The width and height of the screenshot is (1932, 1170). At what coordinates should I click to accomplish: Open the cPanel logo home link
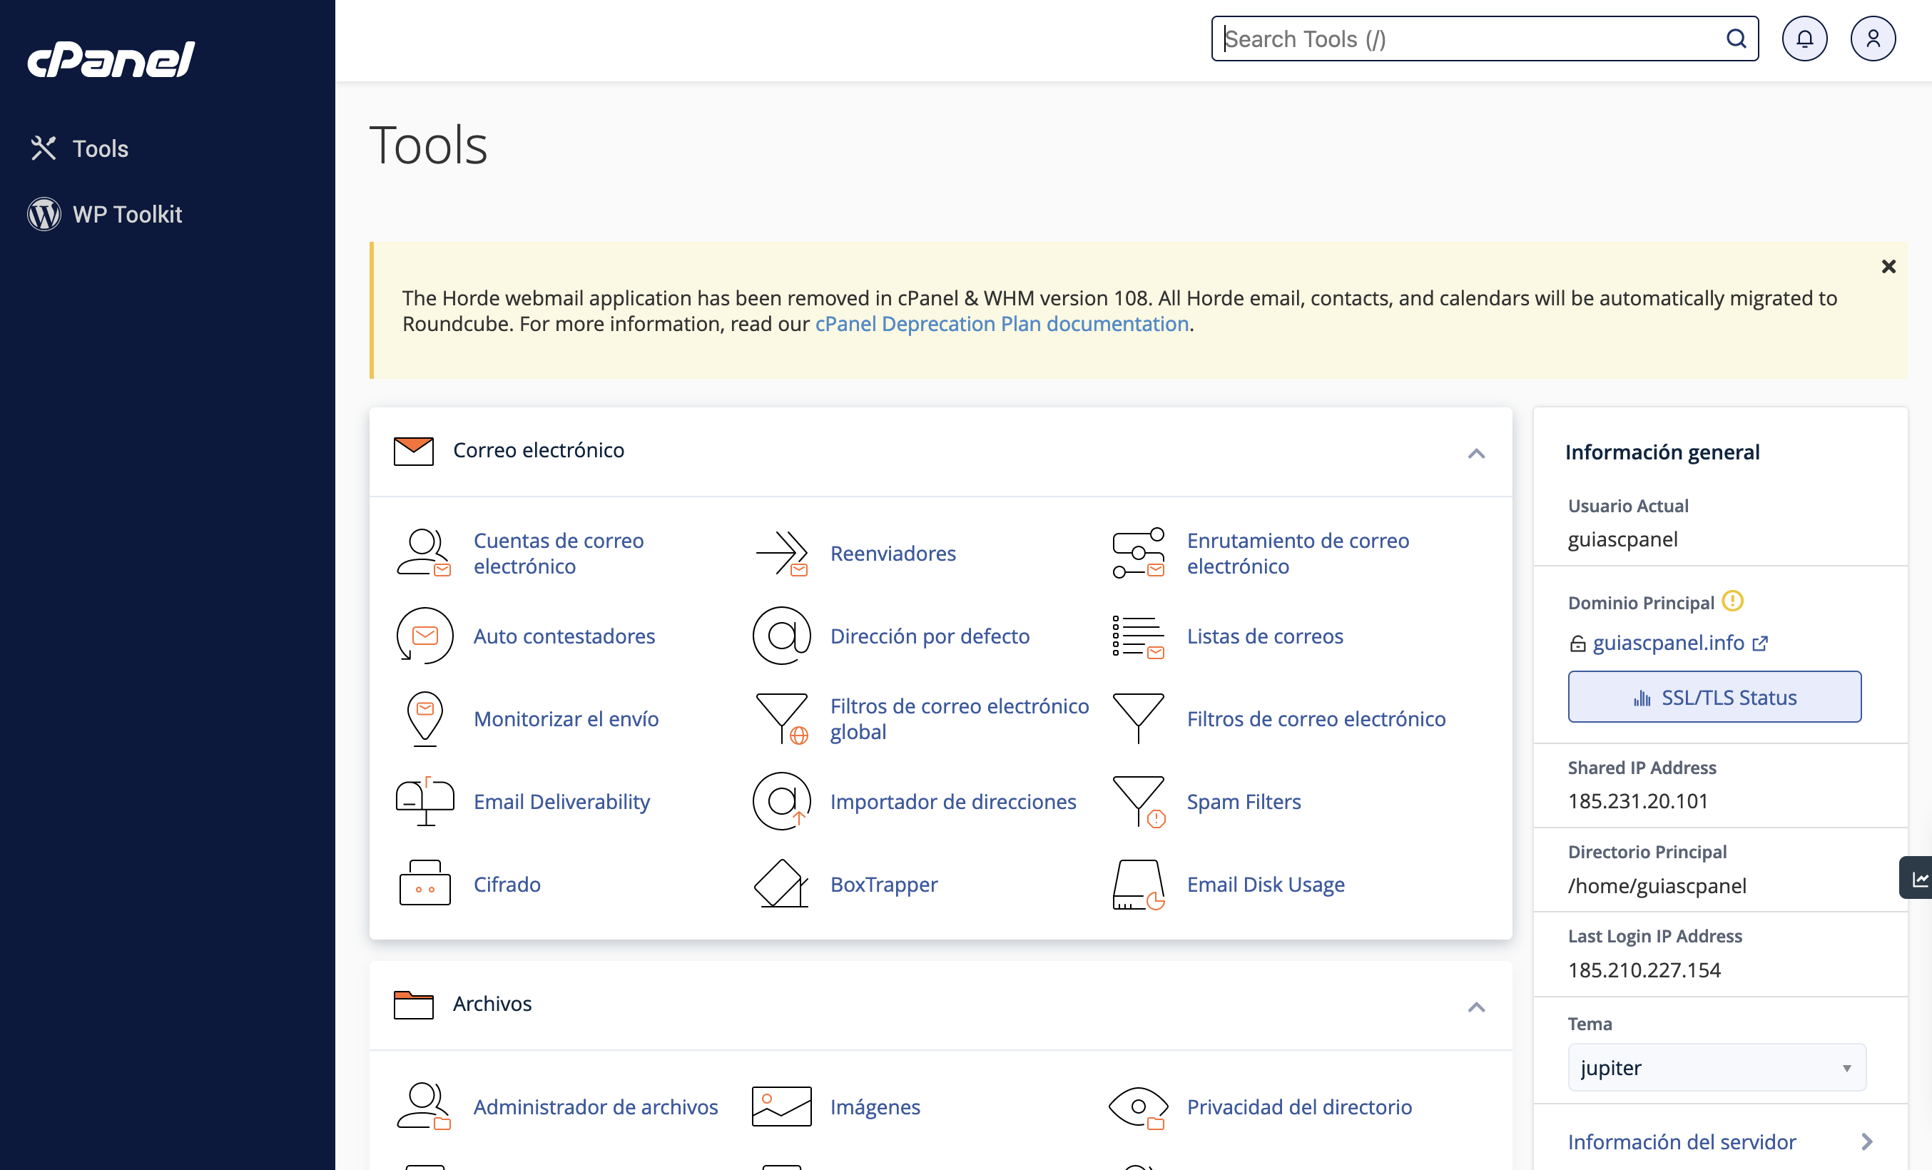pyautogui.click(x=111, y=58)
